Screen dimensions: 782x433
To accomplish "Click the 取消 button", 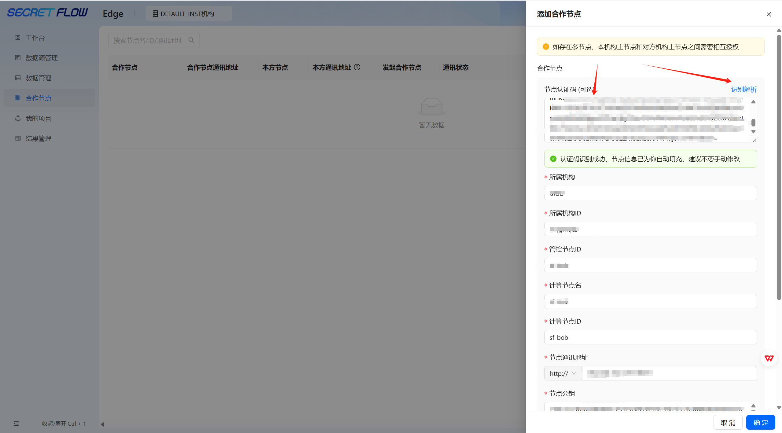I will coord(728,423).
